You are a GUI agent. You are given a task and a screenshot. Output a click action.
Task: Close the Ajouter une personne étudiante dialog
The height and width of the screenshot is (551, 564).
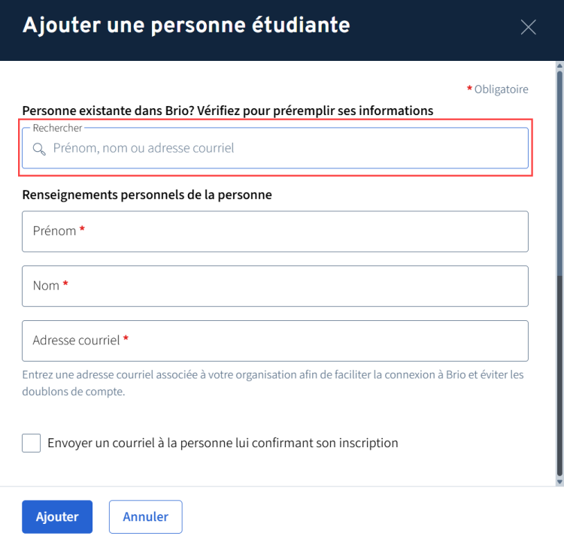pos(528,28)
